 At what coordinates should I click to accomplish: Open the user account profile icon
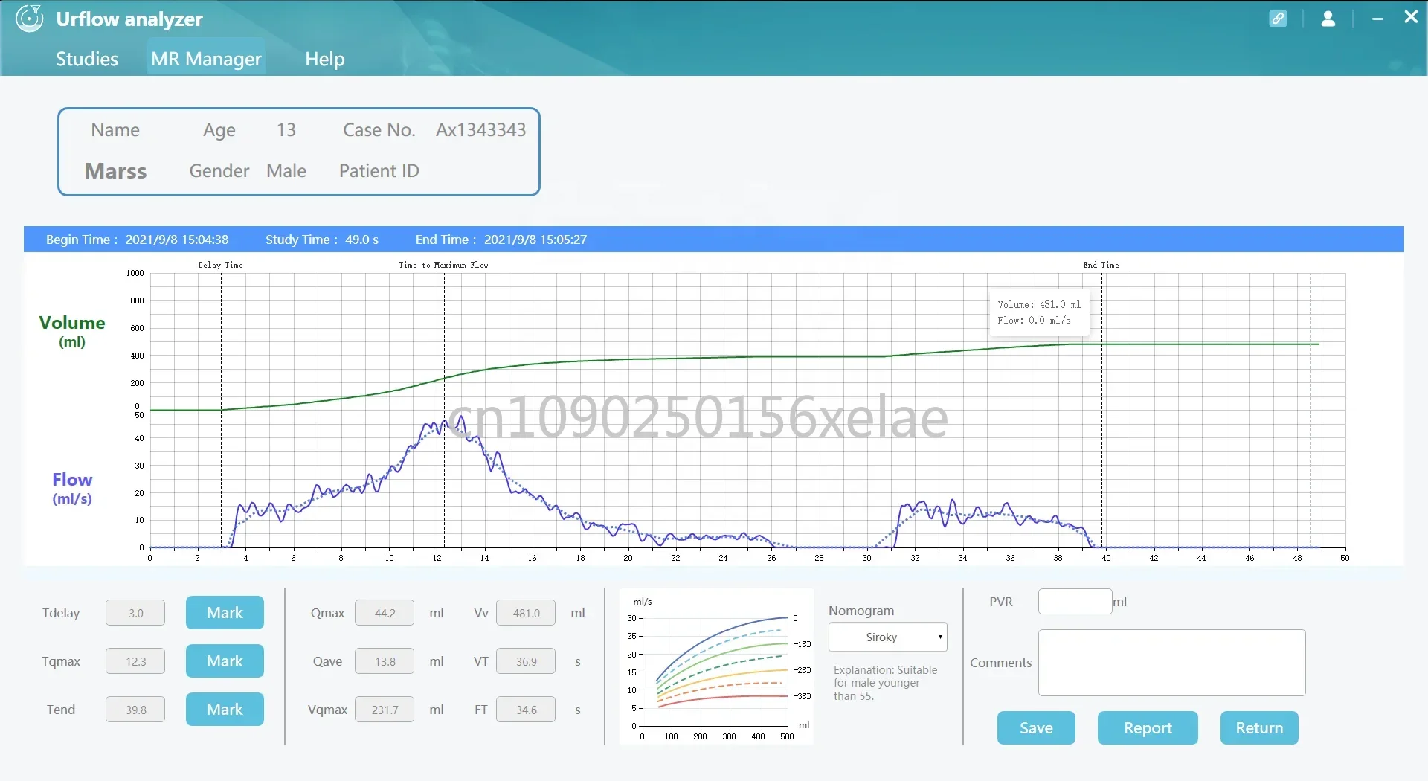pos(1328,19)
